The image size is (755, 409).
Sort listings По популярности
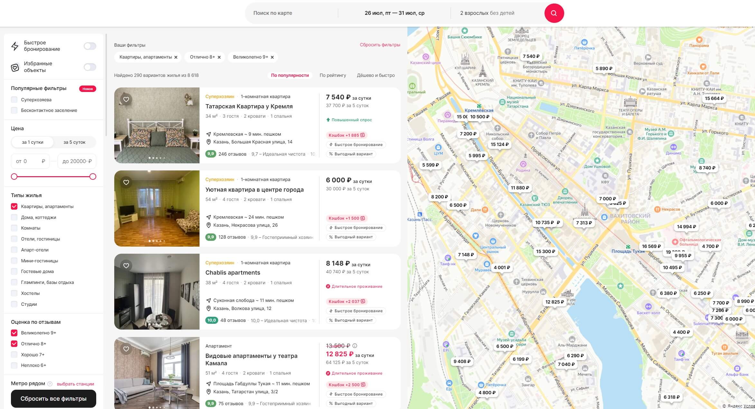290,75
